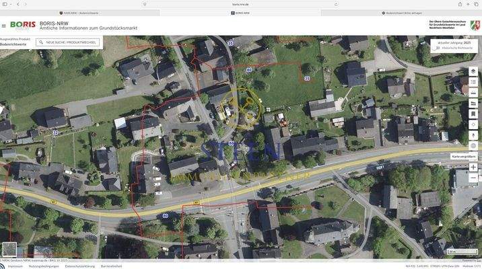Click Neue Suche / Produktwechsel button
Image resolution: width=482 pixels, height=269 pixels.
68,42
